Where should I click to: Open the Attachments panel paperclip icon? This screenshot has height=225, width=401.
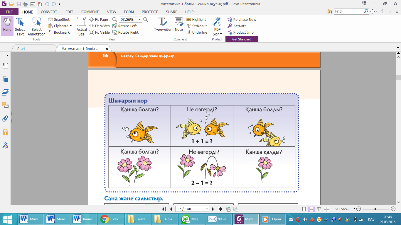point(5,118)
